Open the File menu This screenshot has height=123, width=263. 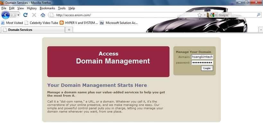pyautogui.click(x=4, y=8)
